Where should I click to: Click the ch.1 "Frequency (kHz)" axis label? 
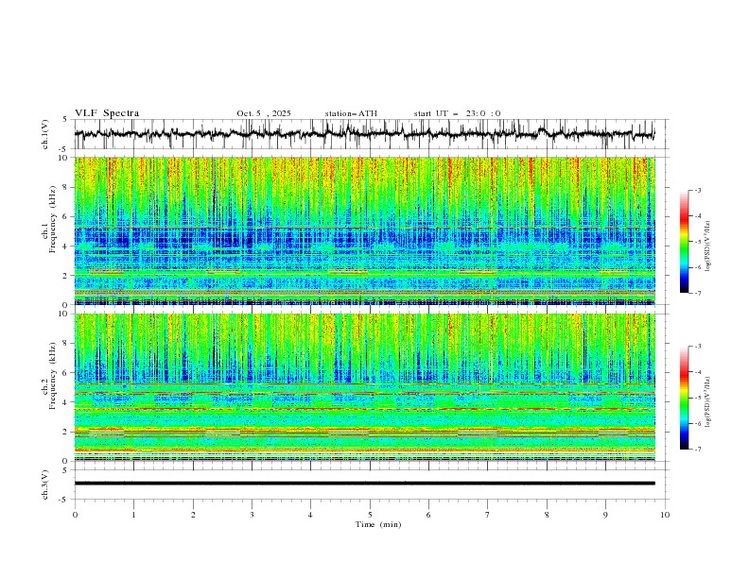pyautogui.click(x=53, y=218)
